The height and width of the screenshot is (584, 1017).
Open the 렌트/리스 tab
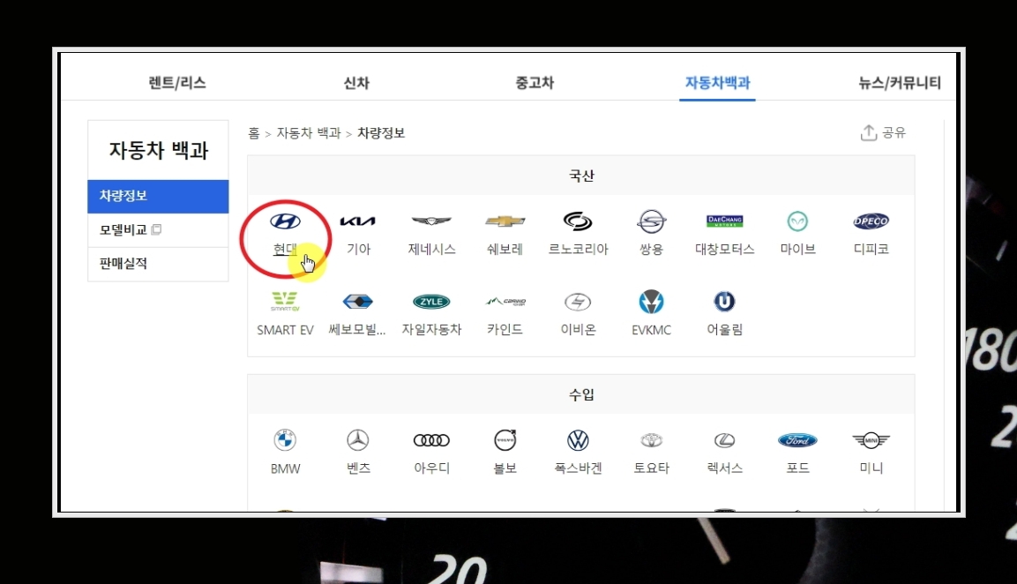(177, 82)
